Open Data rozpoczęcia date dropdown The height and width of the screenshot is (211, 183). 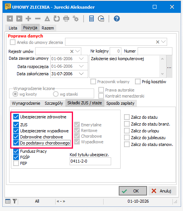pyautogui.click(x=81, y=66)
